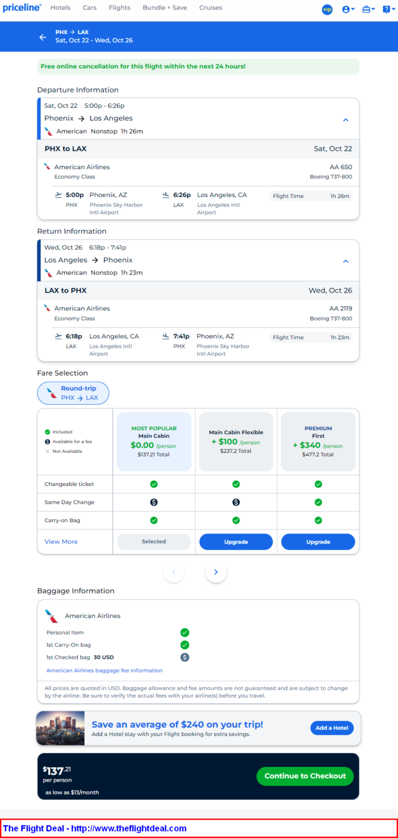The width and height of the screenshot is (398, 838).
Task: Open the VIP badge icon
Action: coord(327,9)
